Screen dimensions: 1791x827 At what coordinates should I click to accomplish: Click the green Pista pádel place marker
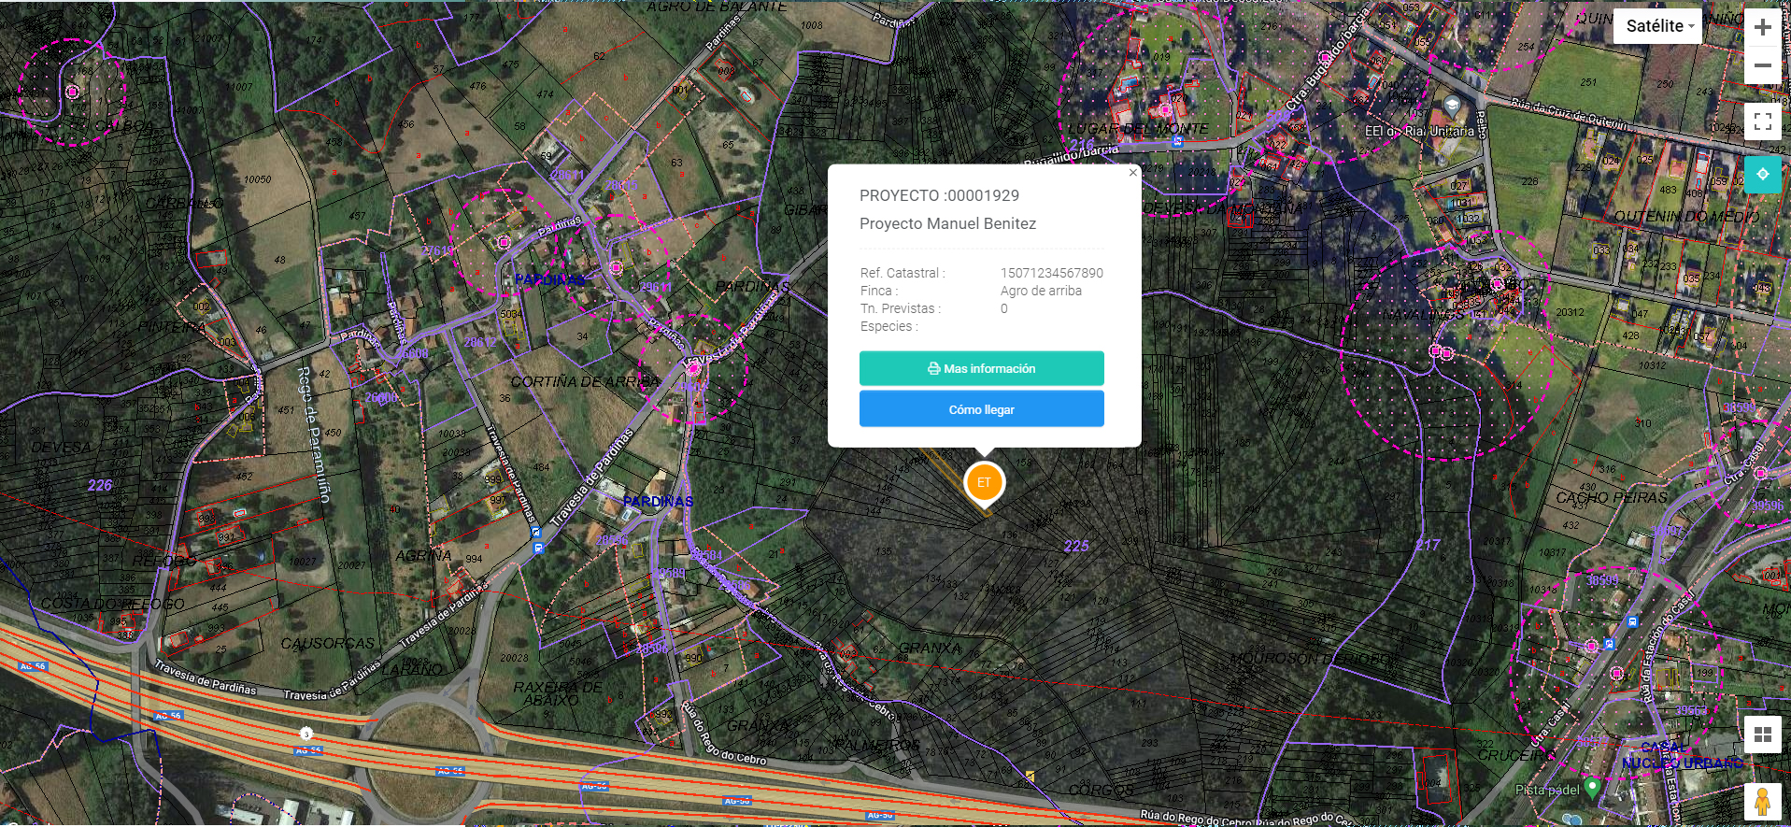click(1592, 787)
